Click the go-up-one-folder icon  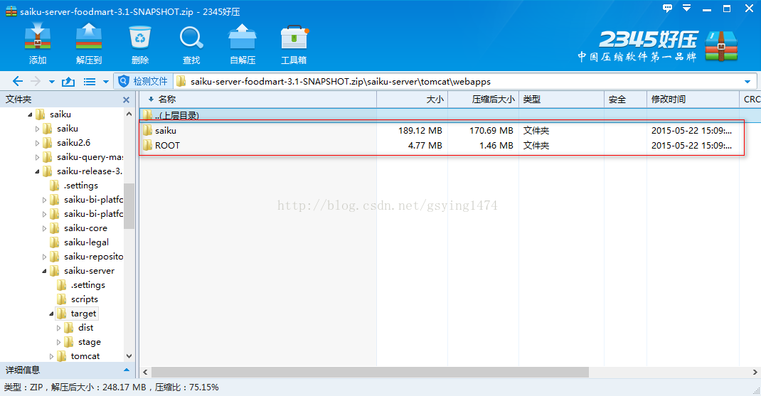pyautogui.click(x=68, y=82)
